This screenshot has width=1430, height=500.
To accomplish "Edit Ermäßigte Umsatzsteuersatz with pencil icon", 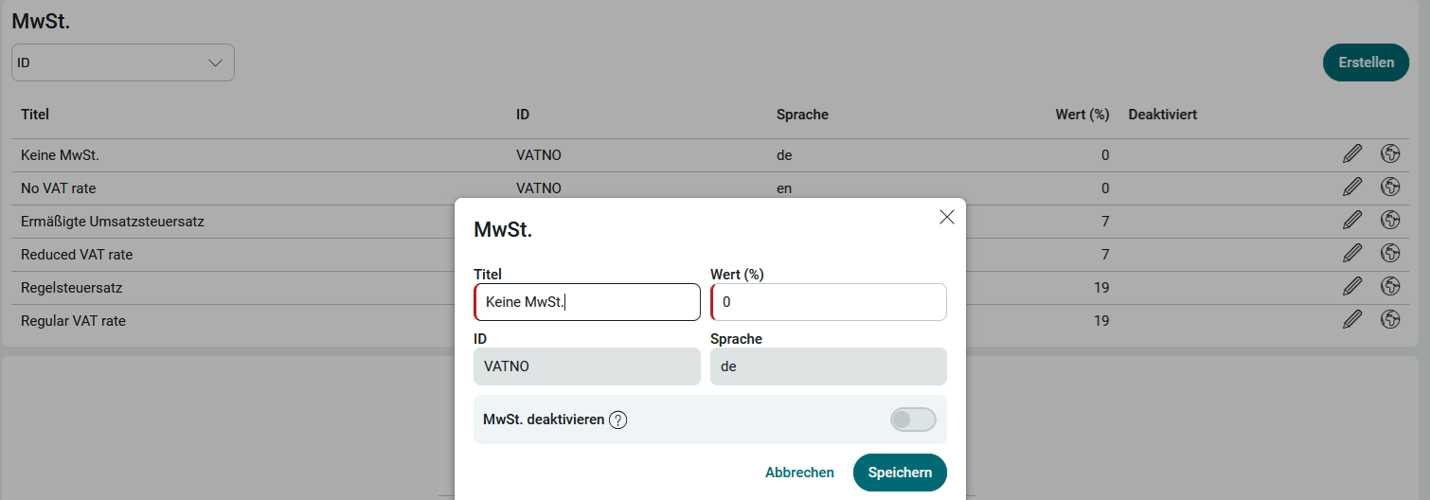I will click(1352, 221).
